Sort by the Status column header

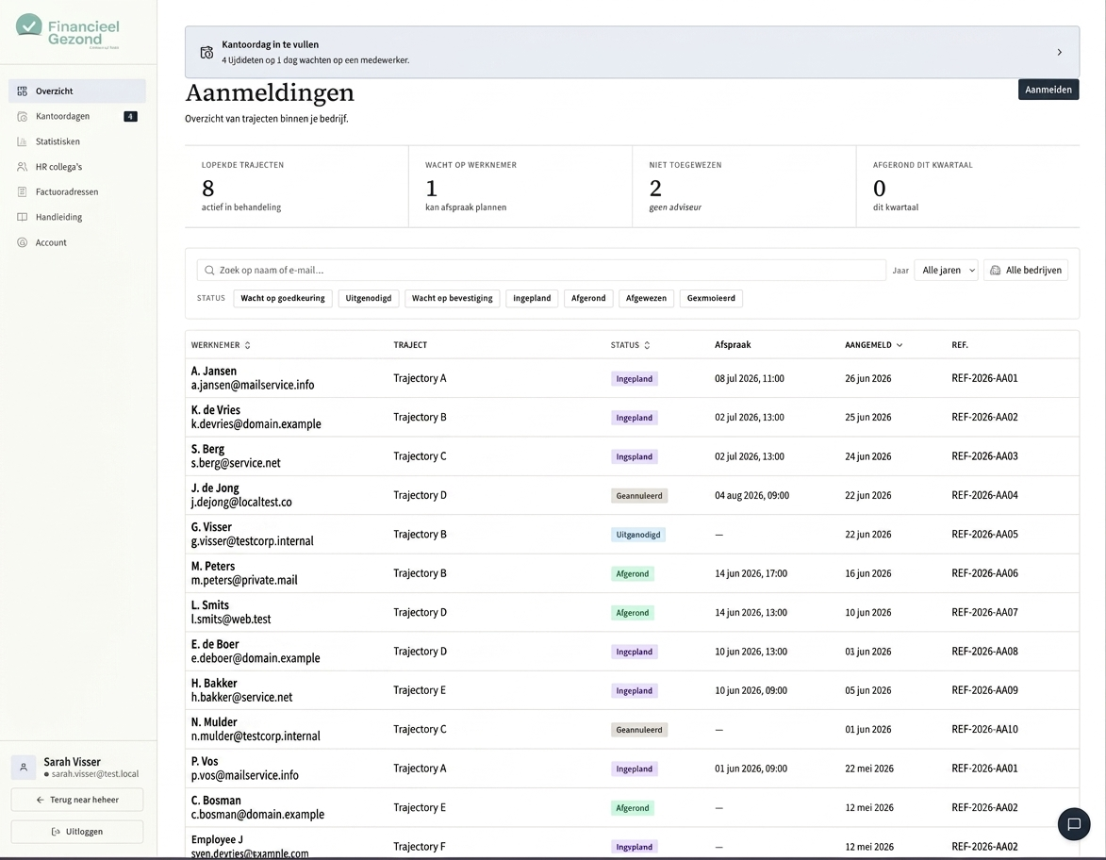(x=630, y=345)
